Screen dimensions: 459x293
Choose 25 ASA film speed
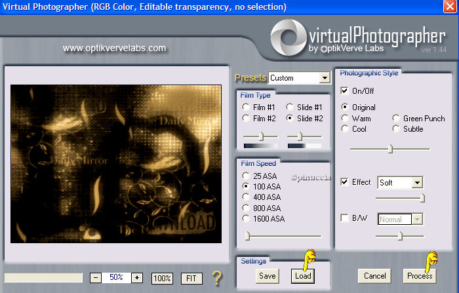click(x=246, y=176)
